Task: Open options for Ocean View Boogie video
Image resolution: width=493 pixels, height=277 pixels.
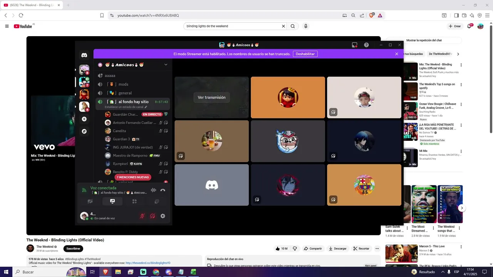Action: (461, 105)
